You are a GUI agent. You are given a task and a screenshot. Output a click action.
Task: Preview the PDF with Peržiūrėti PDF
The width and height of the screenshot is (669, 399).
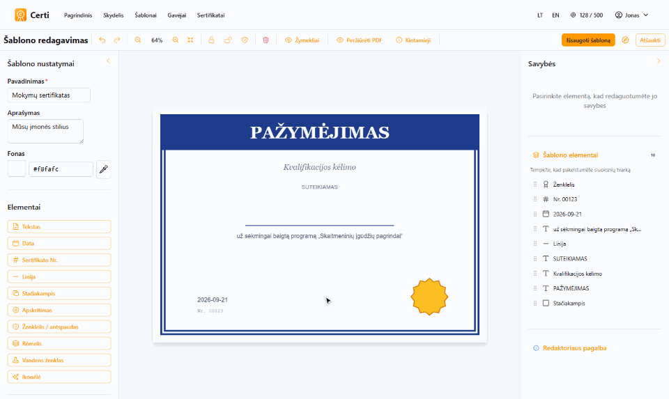(360, 40)
